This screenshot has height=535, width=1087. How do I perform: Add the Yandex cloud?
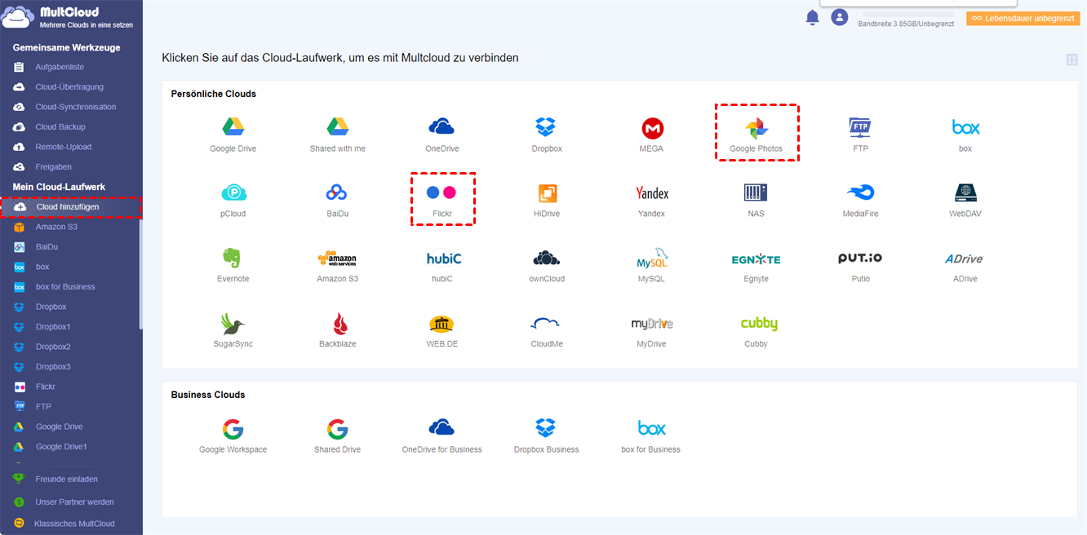pyautogui.click(x=652, y=193)
